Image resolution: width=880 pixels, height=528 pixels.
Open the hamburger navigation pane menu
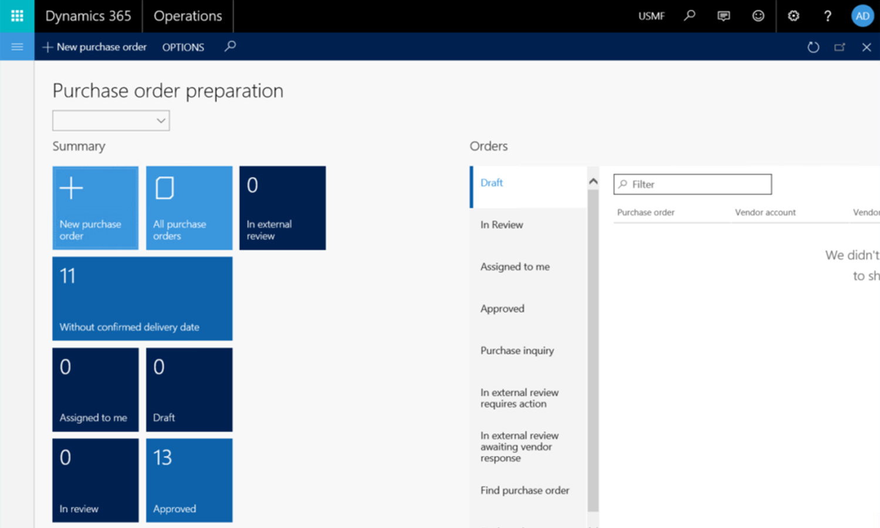click(17, 47)
